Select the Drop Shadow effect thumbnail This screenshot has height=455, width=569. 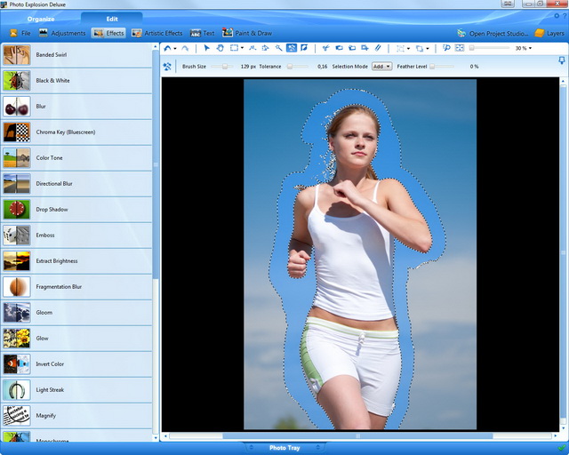click(x=17, y=210)
